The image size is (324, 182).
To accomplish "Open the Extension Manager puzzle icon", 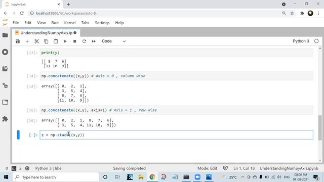I will [5, 119].
